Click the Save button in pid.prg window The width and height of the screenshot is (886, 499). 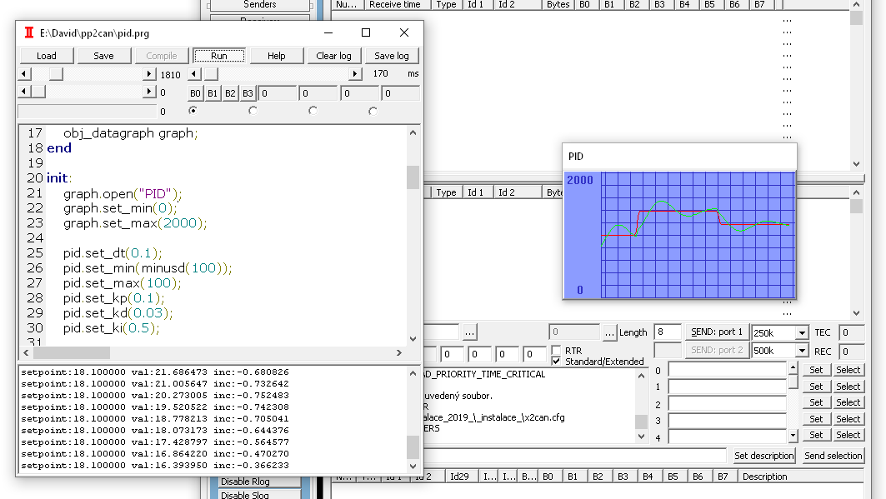click(x=103, y=56)
